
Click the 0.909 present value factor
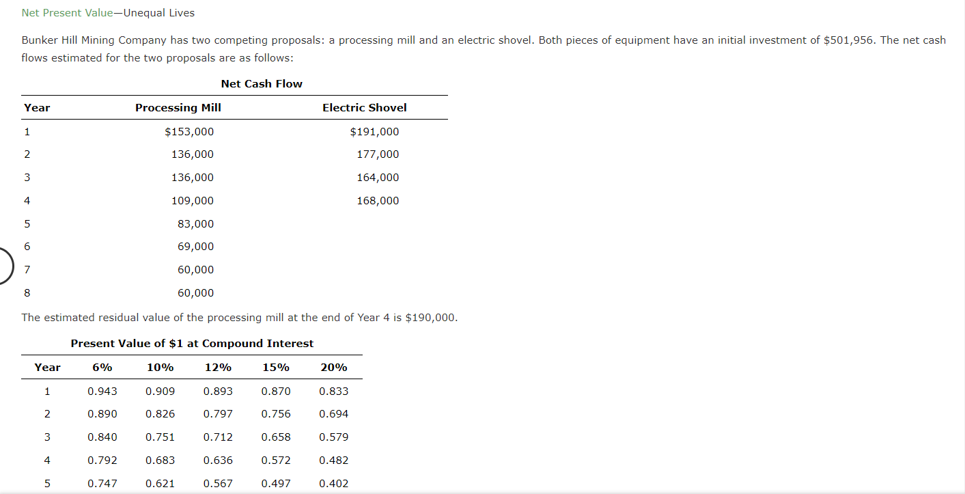[x=160, y=392]
